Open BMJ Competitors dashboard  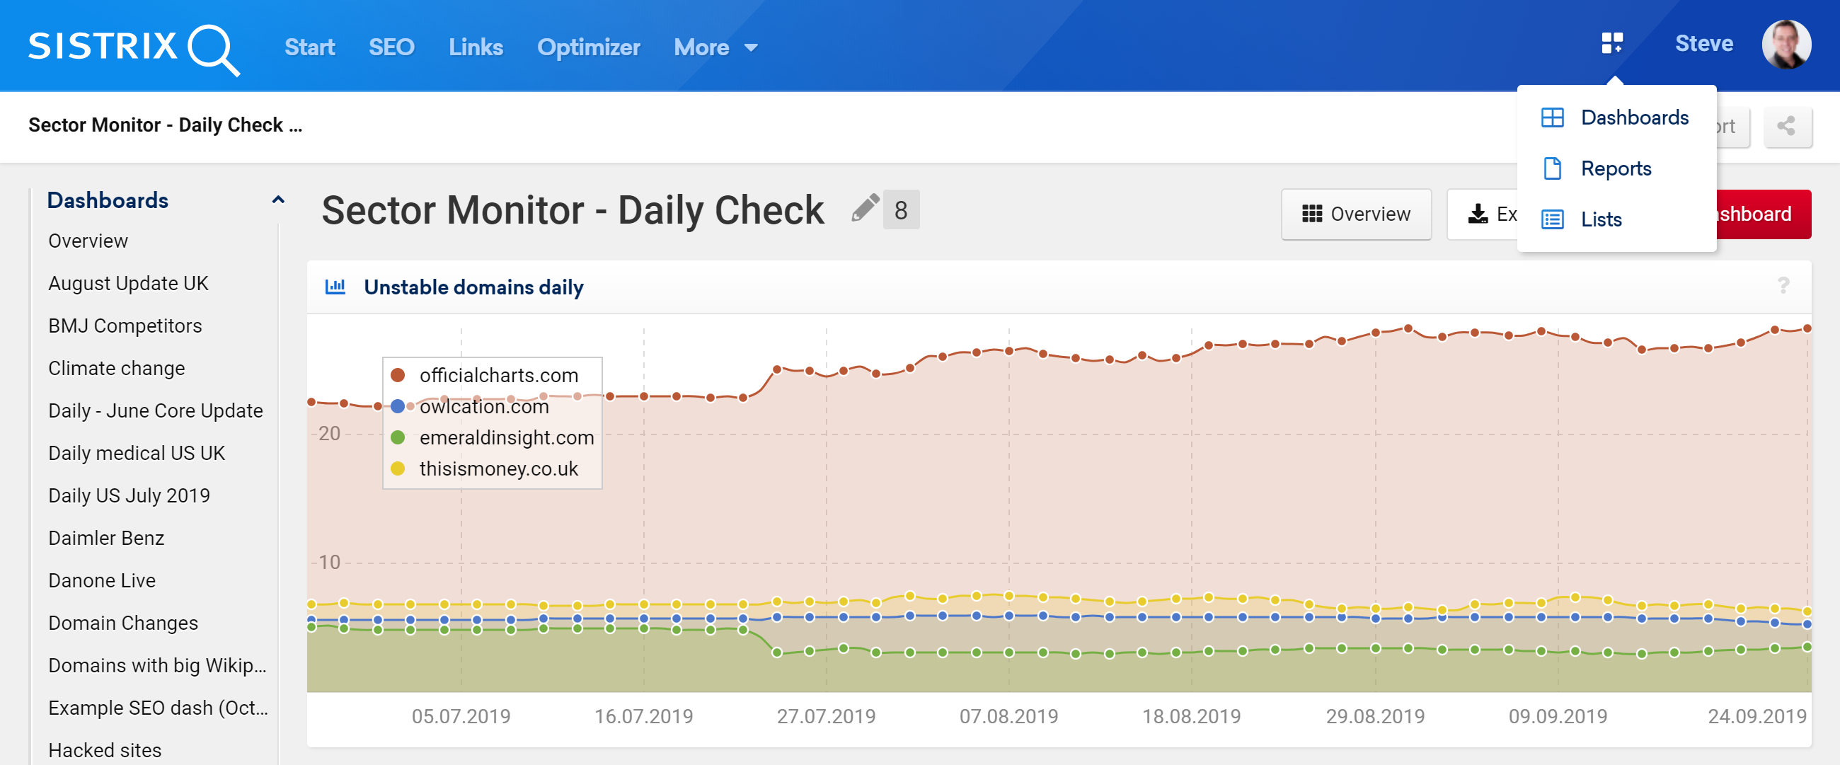coord(125,325)
